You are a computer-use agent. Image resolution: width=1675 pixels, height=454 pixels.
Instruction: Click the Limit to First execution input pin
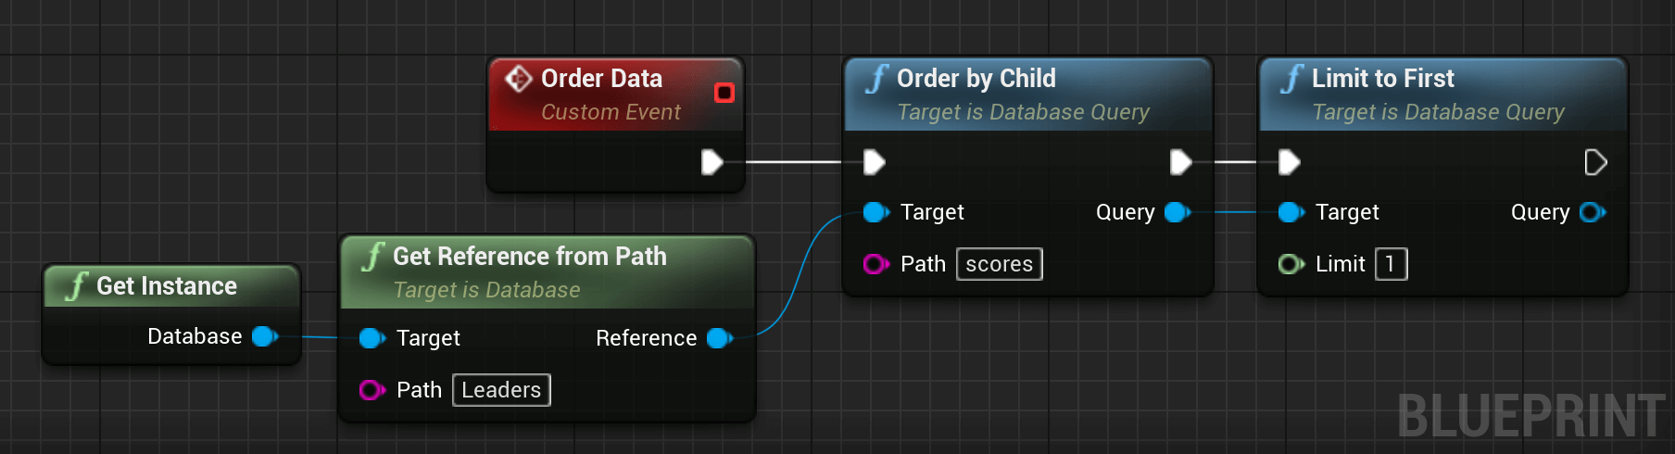[1290, 162]
